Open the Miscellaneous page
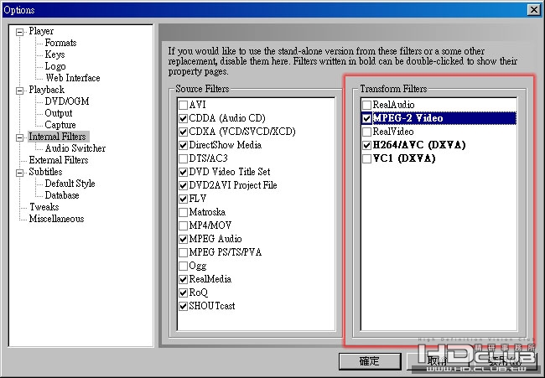The image size is (545, 378). click(x=56, y=219)
